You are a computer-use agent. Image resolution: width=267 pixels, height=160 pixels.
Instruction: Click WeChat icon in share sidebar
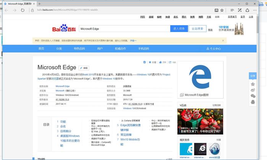(253, 96)
